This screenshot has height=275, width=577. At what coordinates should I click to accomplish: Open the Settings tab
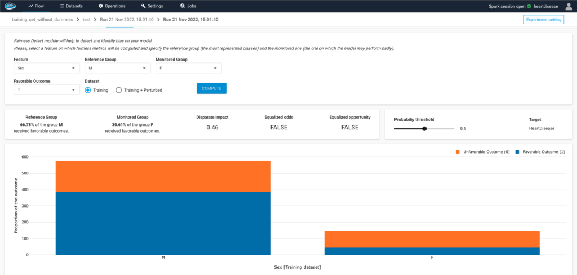152,6
